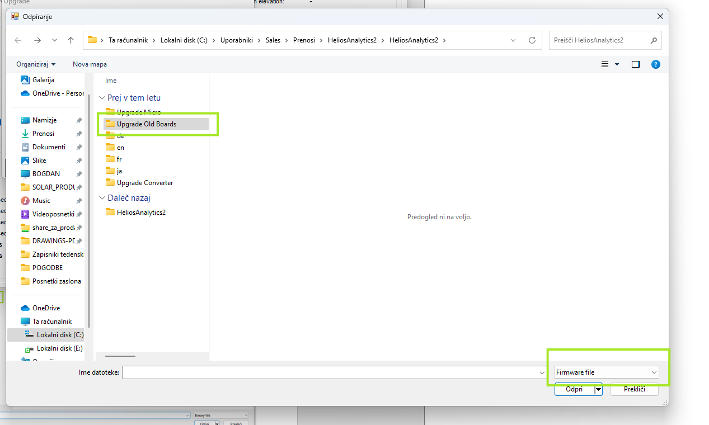Screen dimensions: 709x425
Task: Click Ta računalnik in the address bar
Action: tap(129, 40)
